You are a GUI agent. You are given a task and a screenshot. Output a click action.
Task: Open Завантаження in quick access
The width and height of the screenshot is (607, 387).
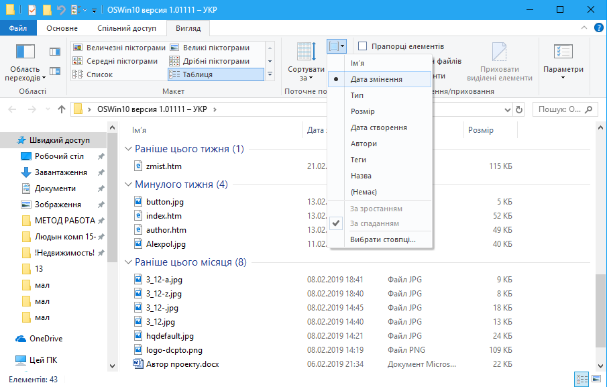click(54, 172)
